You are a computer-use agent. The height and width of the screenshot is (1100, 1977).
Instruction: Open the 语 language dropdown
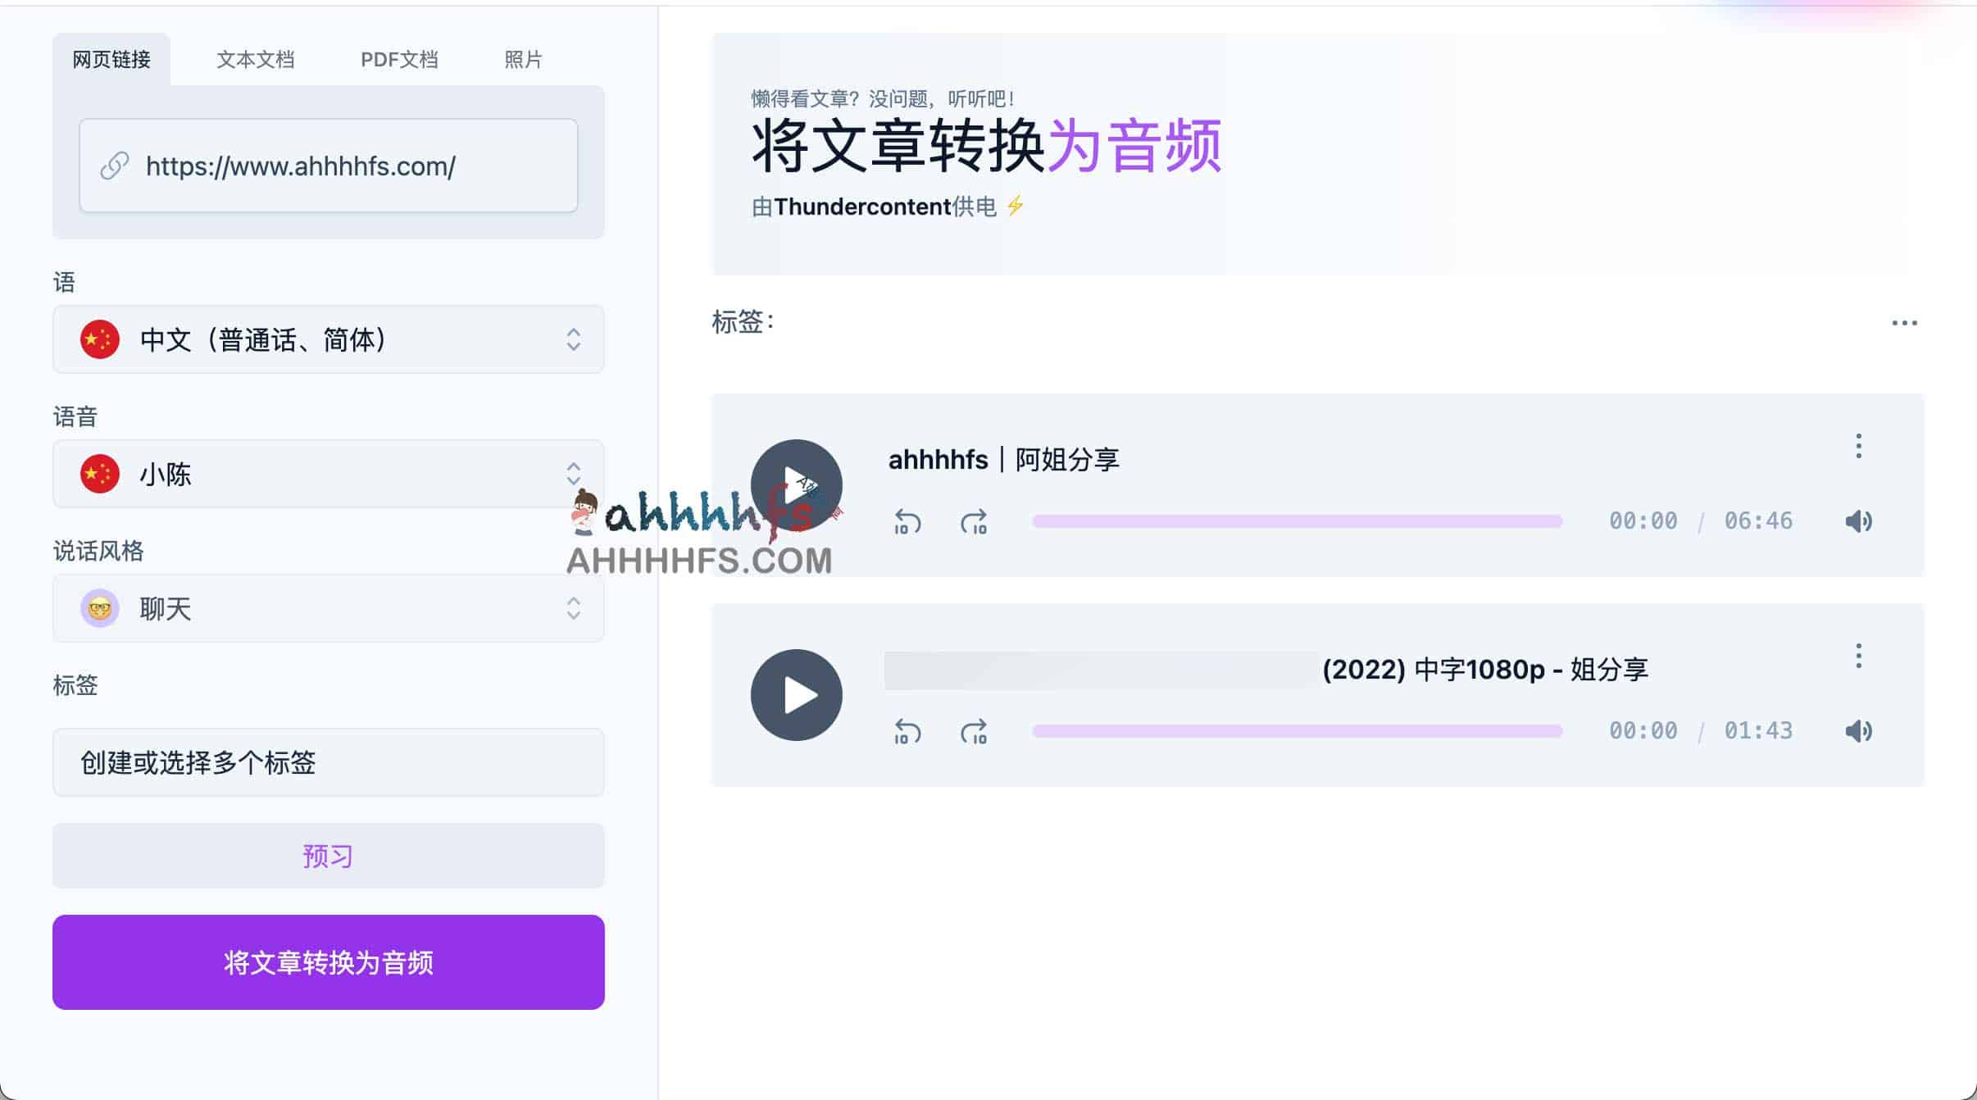pos(328,339)
